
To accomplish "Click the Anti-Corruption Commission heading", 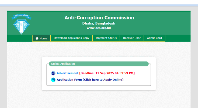I will tap(99, 18).
